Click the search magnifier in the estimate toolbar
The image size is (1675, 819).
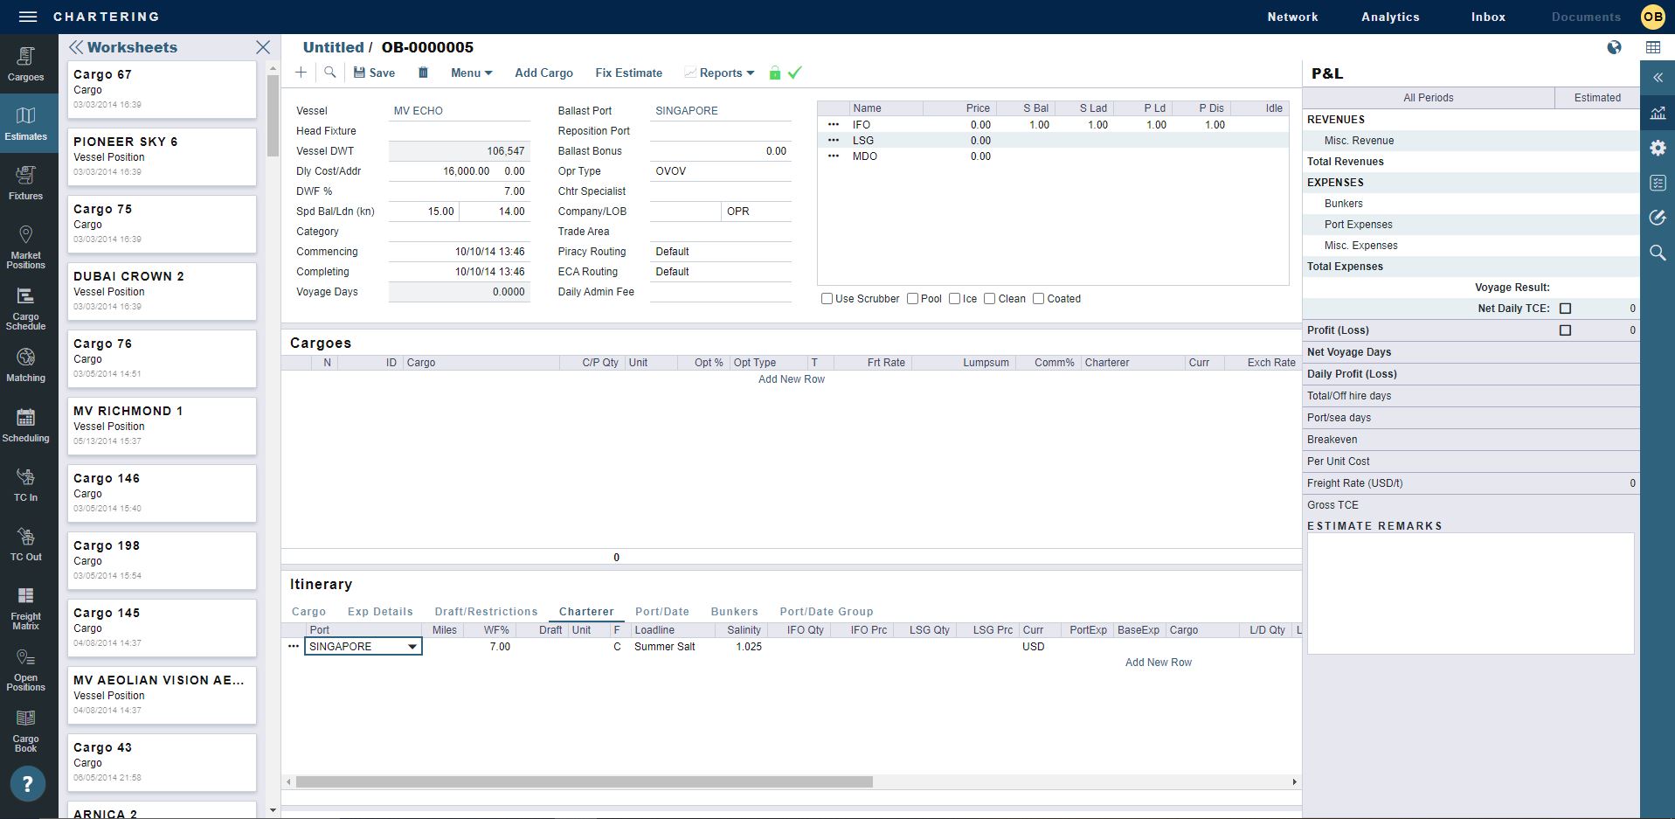[330, 73]
